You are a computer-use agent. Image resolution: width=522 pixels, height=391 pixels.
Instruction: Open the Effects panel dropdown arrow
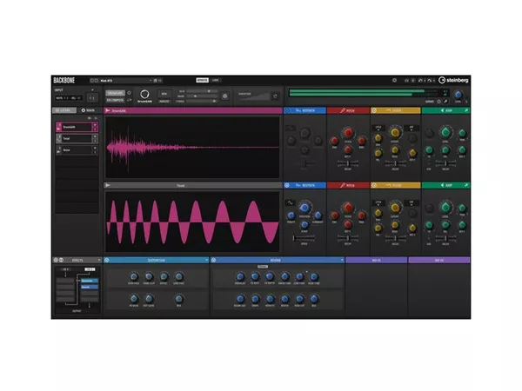99,260
